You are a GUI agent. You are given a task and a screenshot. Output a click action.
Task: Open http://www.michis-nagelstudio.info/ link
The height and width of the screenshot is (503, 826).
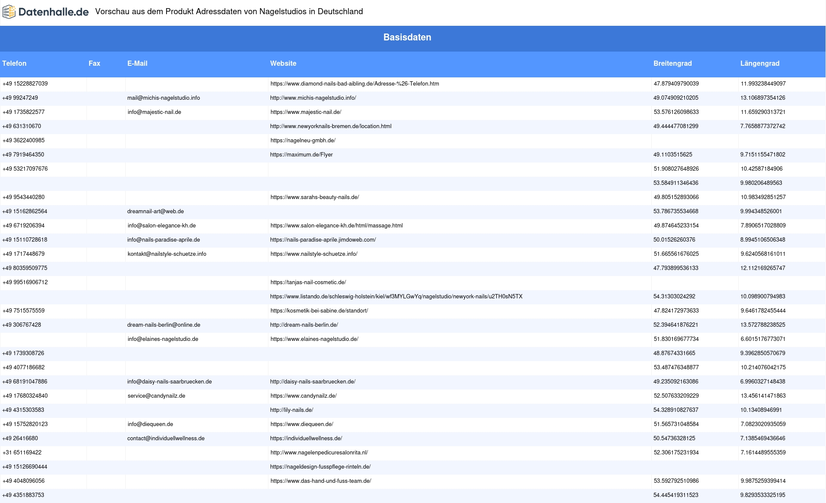[x=313, y=98]
